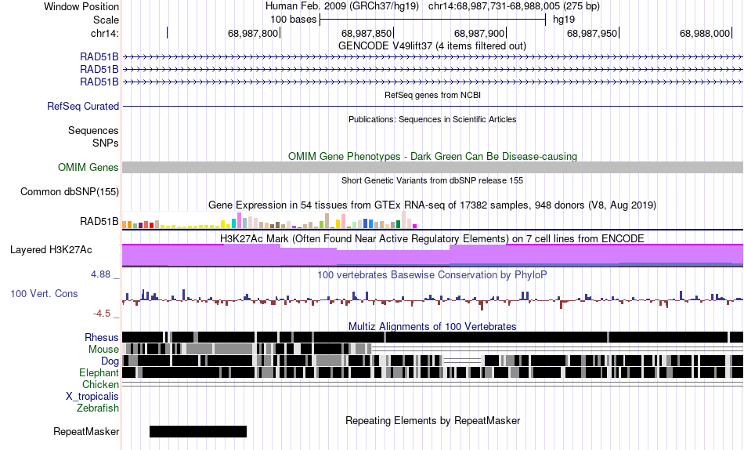This screenshot has width=744, height=450.
Task: Click the black RepeatMasker repeat element block
Action: pos(198,431)
